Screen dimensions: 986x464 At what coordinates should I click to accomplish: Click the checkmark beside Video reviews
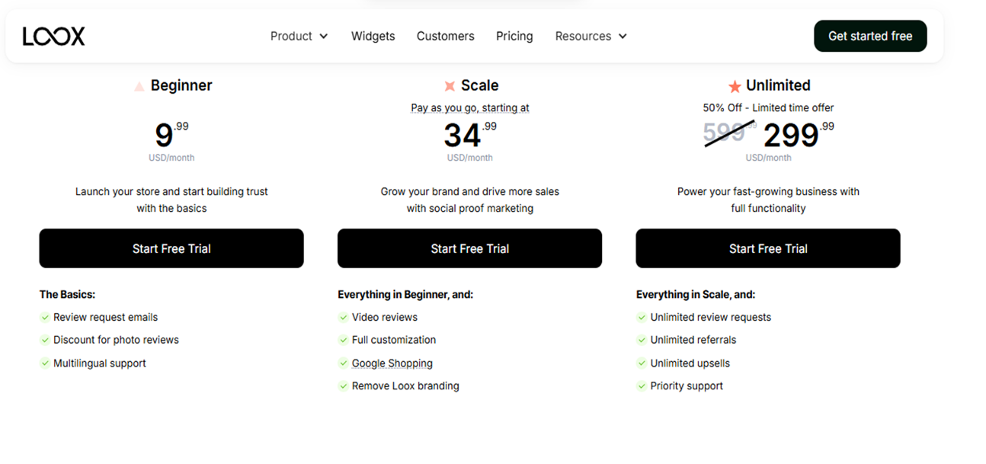(x=344, y=317)
